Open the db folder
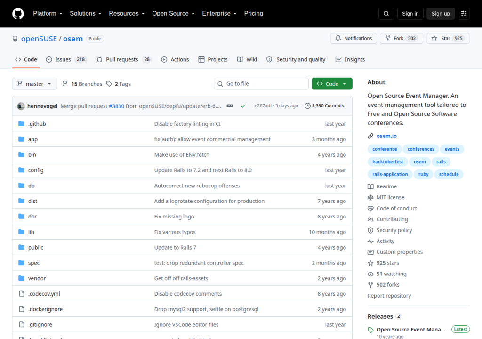The width and height of the screenshot is (482, 339). pyautogui.click(x=32, y=186)
